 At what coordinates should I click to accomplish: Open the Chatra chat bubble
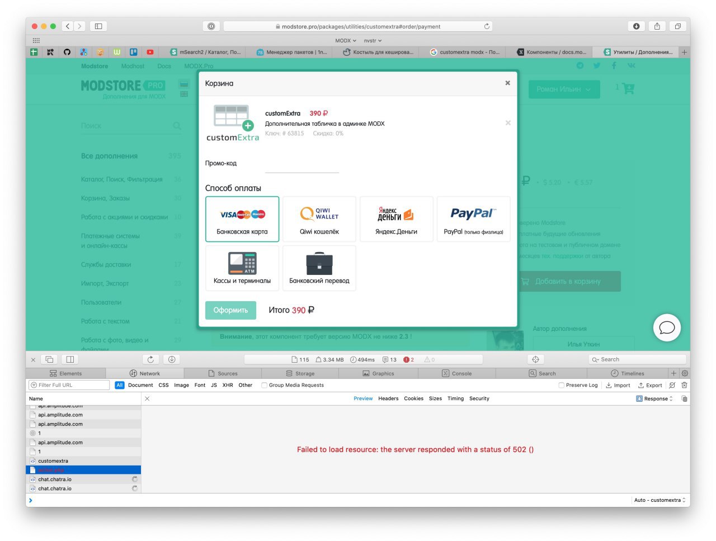667,328
